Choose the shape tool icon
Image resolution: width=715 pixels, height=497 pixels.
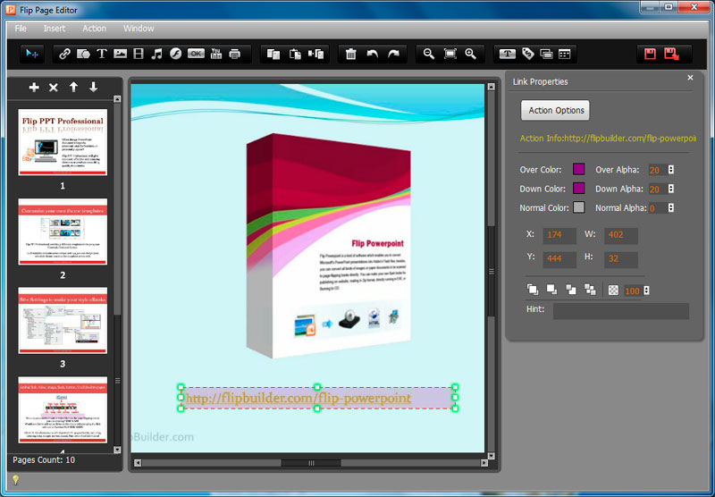coord(83,54)
